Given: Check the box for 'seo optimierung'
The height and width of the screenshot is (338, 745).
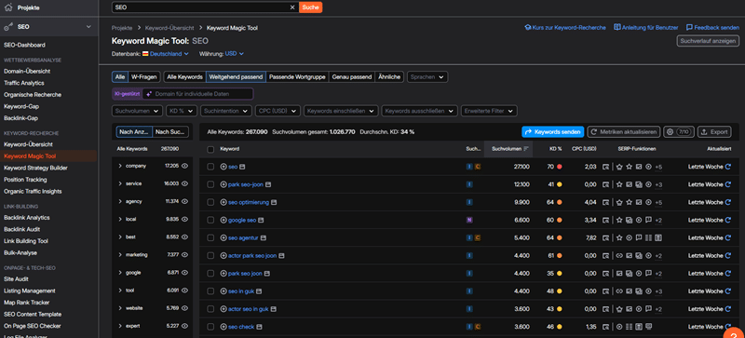Looking at the screenshot, I should (x=210, y=202).
